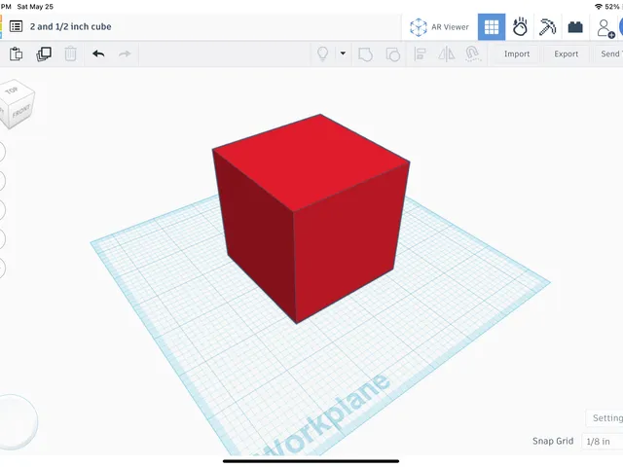
Task: Click the Settings button near Snap Grid
Action: (605, 418)
